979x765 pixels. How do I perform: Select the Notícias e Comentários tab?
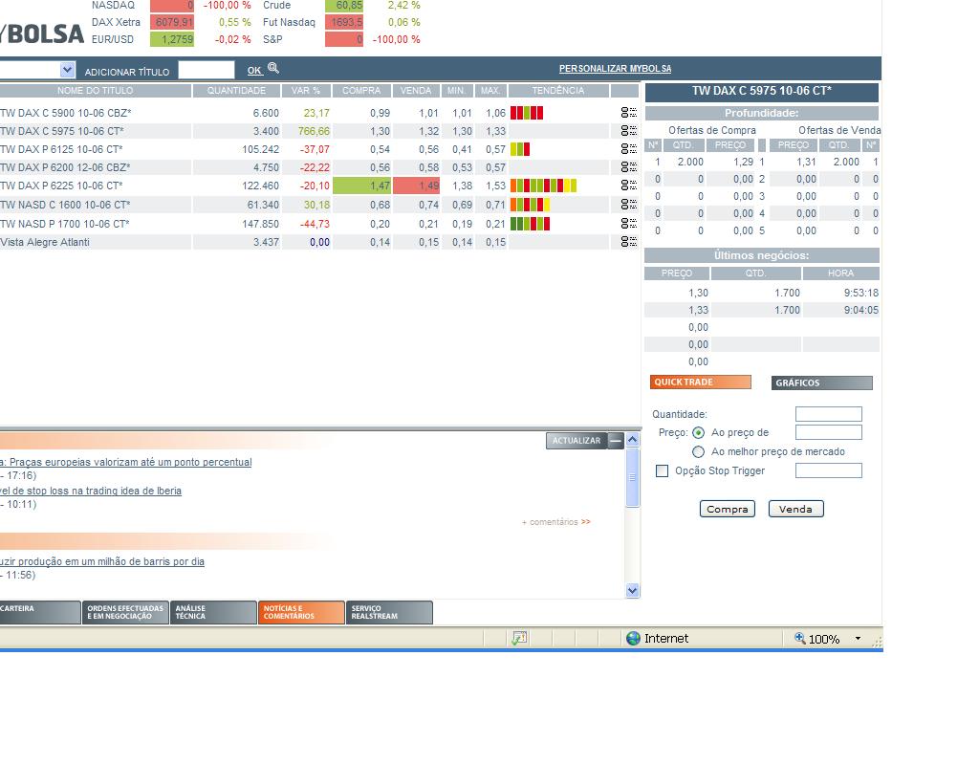tap(301, 613)
